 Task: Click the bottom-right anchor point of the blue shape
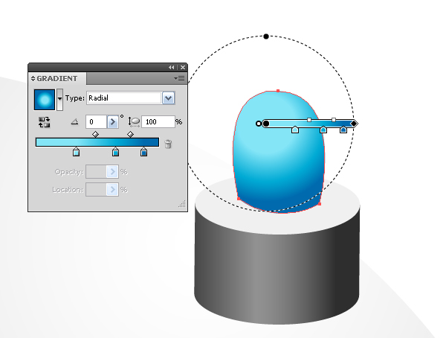(x=320, y=204)
